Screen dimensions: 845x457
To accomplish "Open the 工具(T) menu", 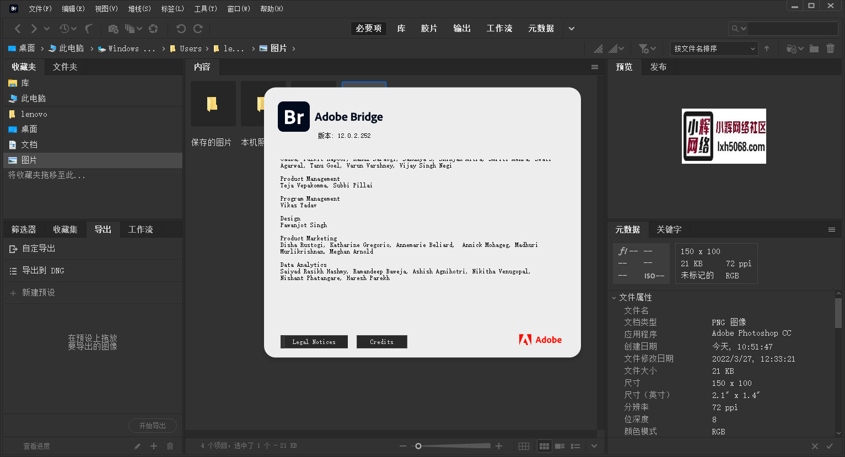I will tap(206, 9).
